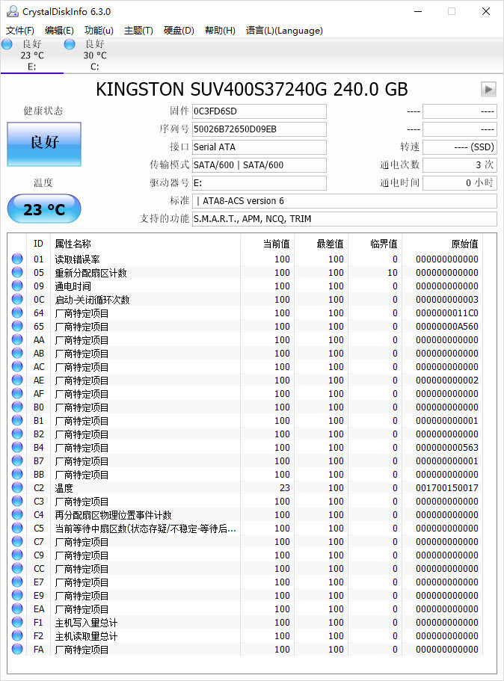Select the 重新分配扇区计数 attribute name
The image size is (504, 681).
pos(90,273)
